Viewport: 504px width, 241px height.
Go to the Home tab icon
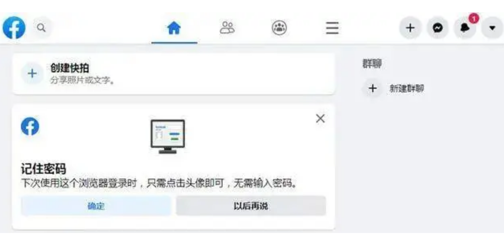(x=174, y=28)
